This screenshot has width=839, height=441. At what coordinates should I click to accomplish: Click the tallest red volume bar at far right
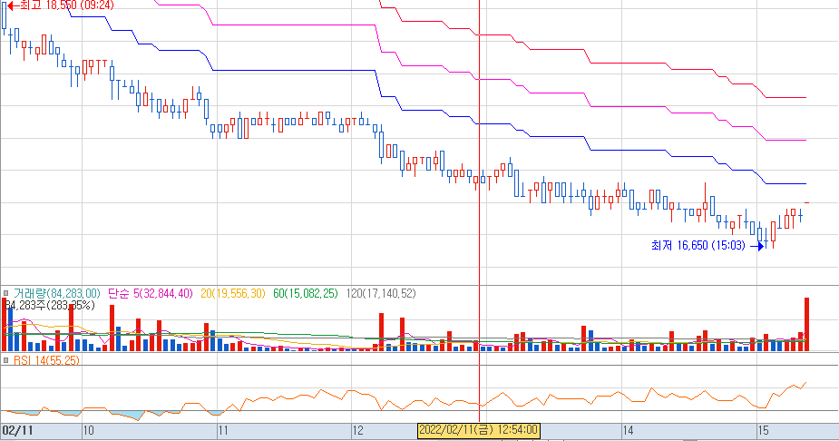tap(807, 324)
